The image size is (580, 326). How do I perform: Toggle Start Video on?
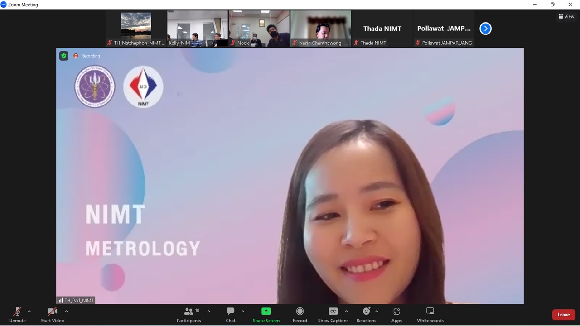coord(53,315)
